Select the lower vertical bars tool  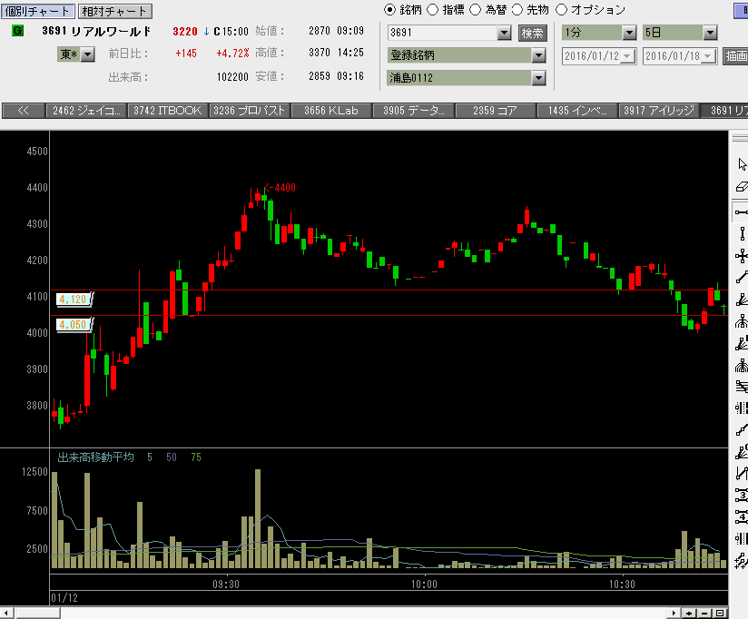point(742,539)
